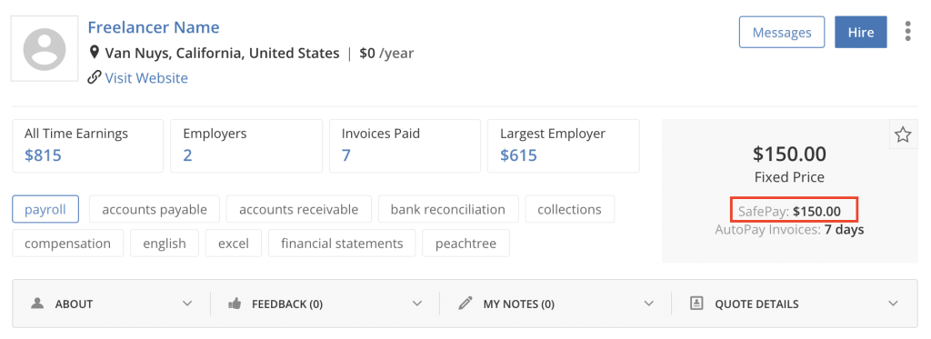Expand the Quote Details chevron
Image resolution: width=931 pixels, height=339 pixels.
click(893, 304)
